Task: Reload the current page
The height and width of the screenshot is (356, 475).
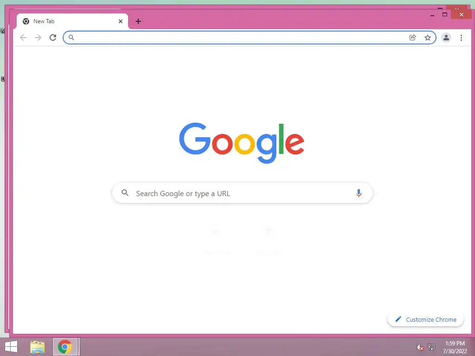Action: [53, 38]
